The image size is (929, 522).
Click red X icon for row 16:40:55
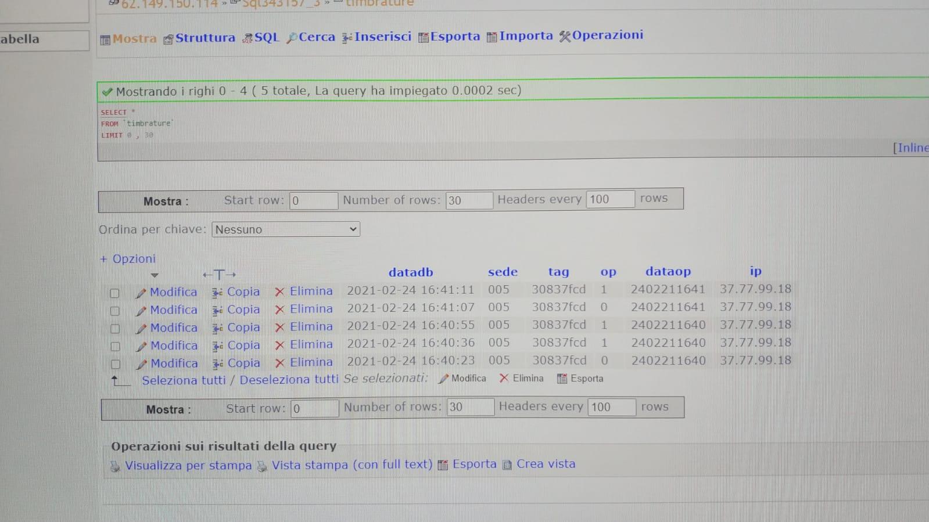(279, 328)
